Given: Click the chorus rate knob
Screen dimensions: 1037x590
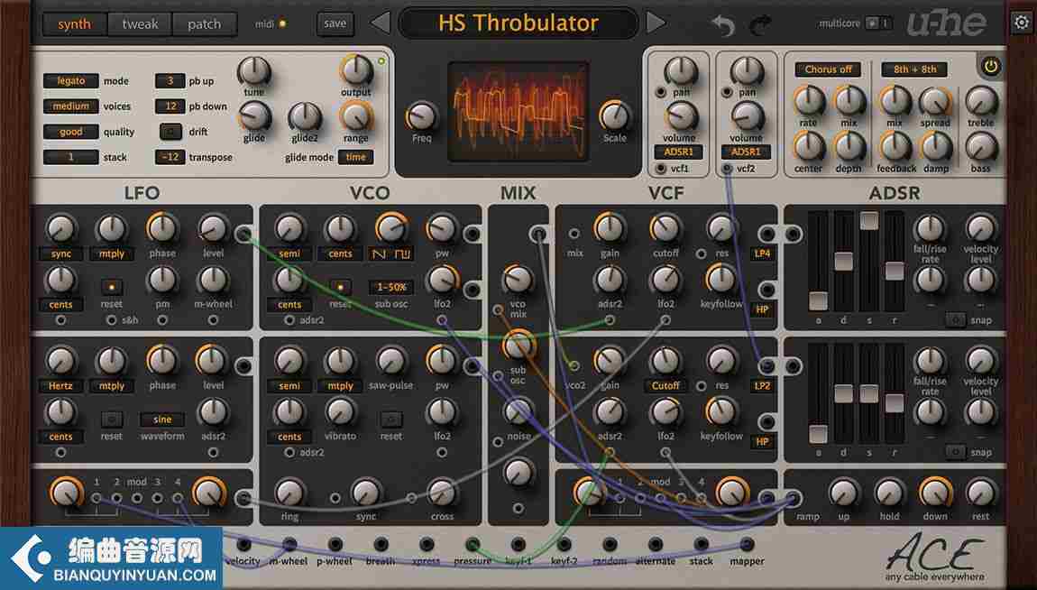Looking at the screenshot, I should 808,101.
